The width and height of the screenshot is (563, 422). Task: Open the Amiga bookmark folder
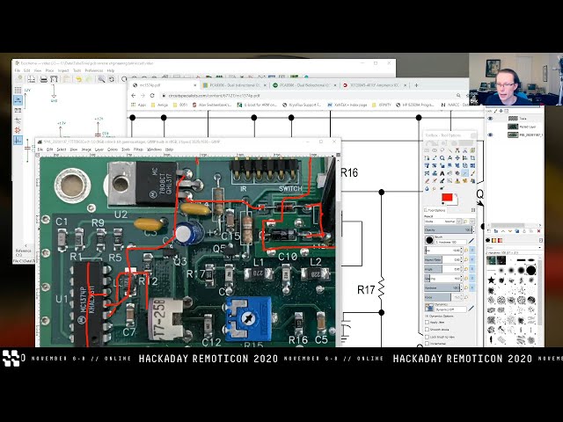click(159, 105)
